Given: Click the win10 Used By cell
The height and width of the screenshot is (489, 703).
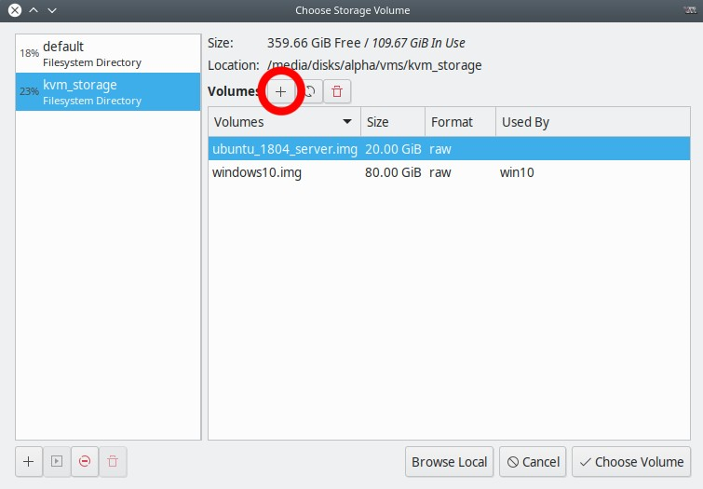Looking at the screenshot, I should coord(517,172).
